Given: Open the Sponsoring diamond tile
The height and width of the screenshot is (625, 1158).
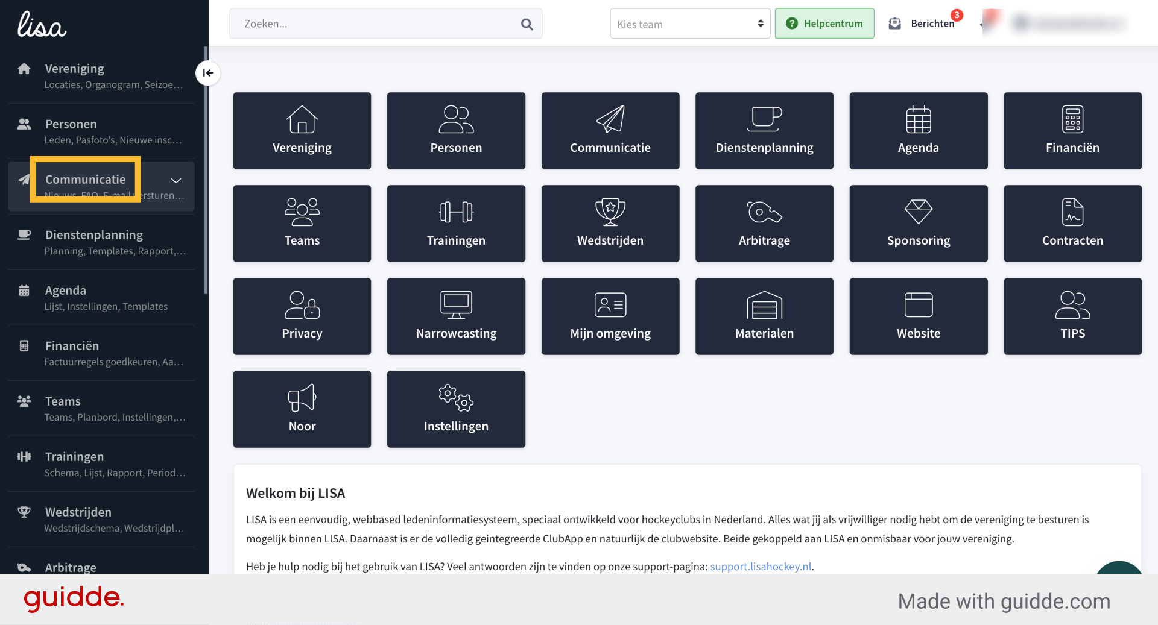Looking at the screenshot, I should point(919,224).
